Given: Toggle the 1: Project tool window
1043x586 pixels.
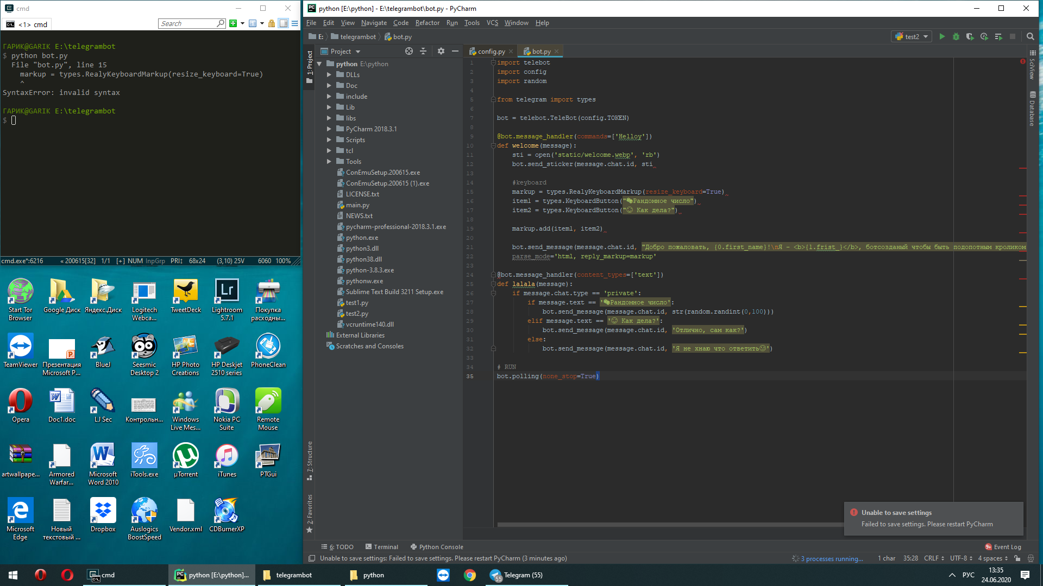Looking at the screenshot, I should point(310,66).
